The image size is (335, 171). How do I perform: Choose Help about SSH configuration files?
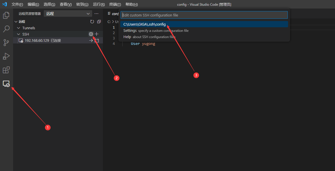point(204,37)
